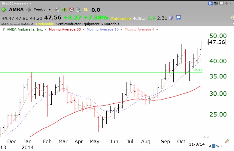Expand the Moving Average 4 dropdown

click(157, 29)
